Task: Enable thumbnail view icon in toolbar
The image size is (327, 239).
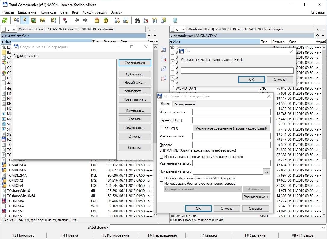Action: pyautogui.click(x=34, y=20)
